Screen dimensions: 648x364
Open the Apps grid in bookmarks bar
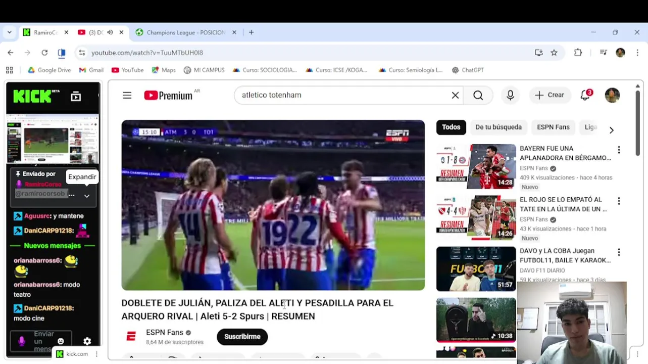click(x=9, y=70)
